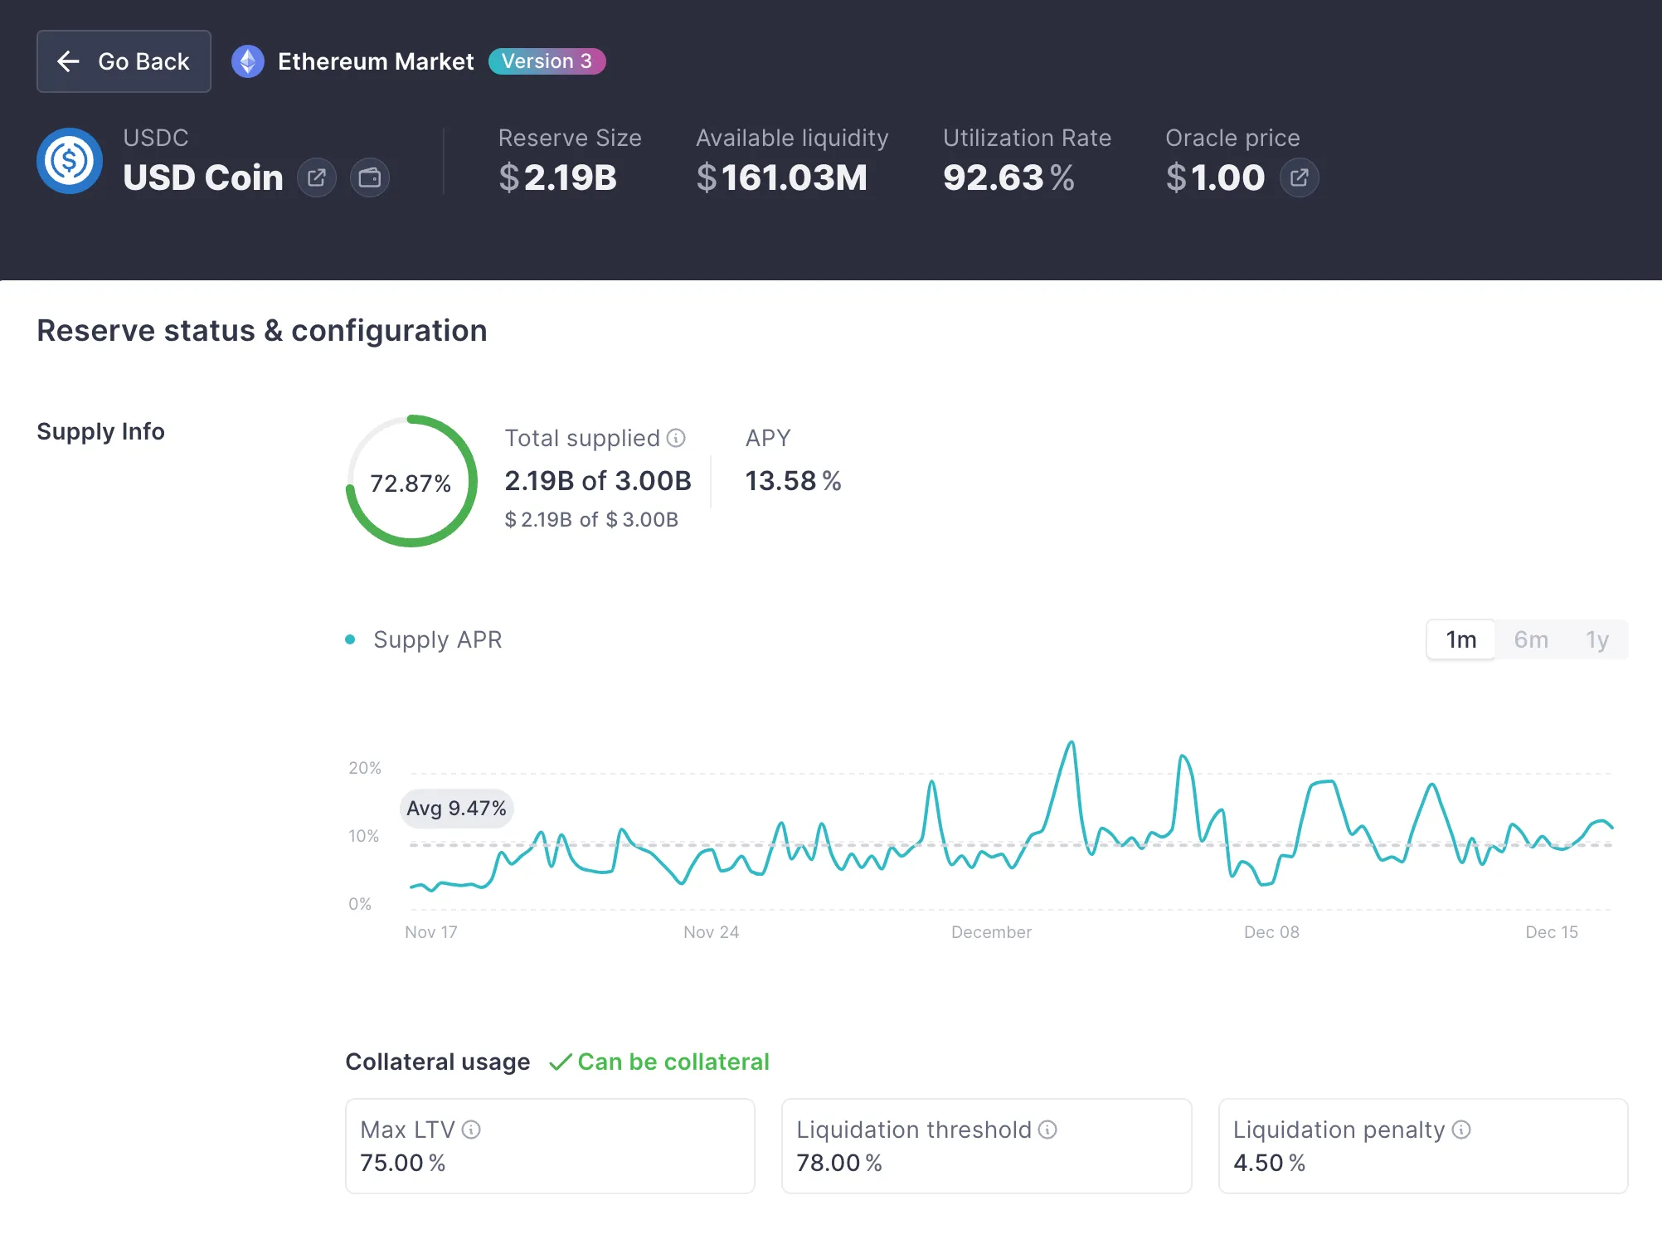Click the December axis label
Screen dimensions: 1662x1239
point(991,932)
